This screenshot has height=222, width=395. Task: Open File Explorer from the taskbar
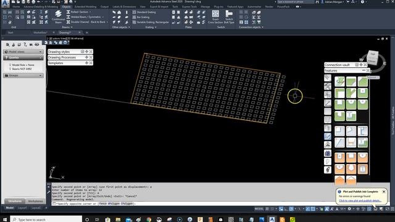pyautogui.click(x=118, y=220)
